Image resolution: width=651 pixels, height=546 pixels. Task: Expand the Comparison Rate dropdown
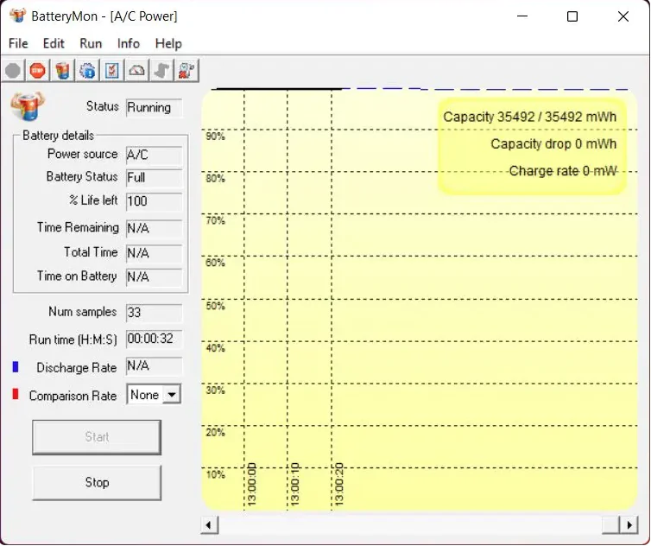[x=172, y=395]
